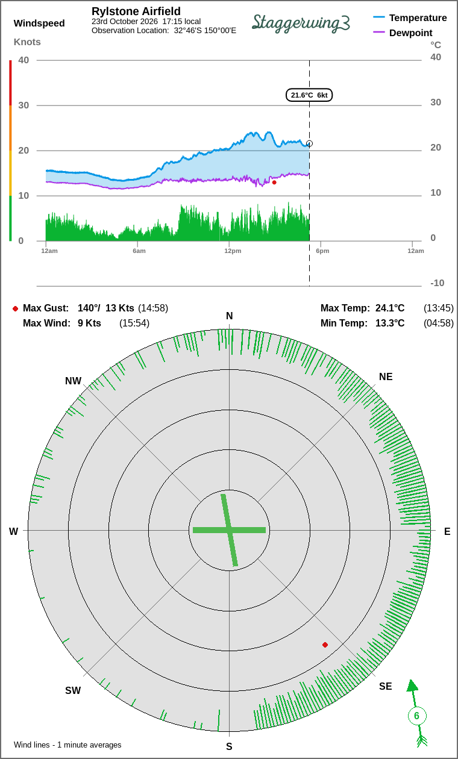Click the red max gust dot in compass
This screenshot has height=759, width=458.
tap(325, 645)
